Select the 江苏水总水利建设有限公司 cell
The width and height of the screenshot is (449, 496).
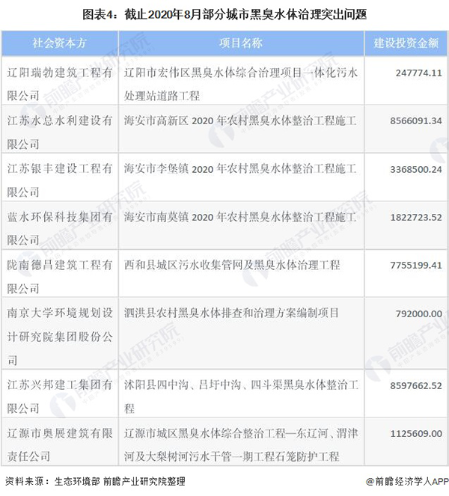60,131
